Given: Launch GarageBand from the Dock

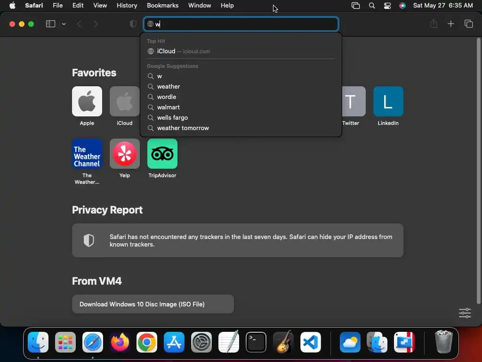Looking at the screenshot, I should 283,342.
